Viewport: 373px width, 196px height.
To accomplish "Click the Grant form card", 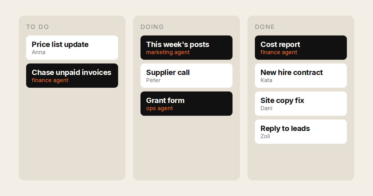I will 186,104.
